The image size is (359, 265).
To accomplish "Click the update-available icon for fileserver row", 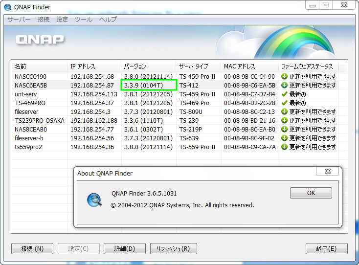I will click(x=284, y=111).
